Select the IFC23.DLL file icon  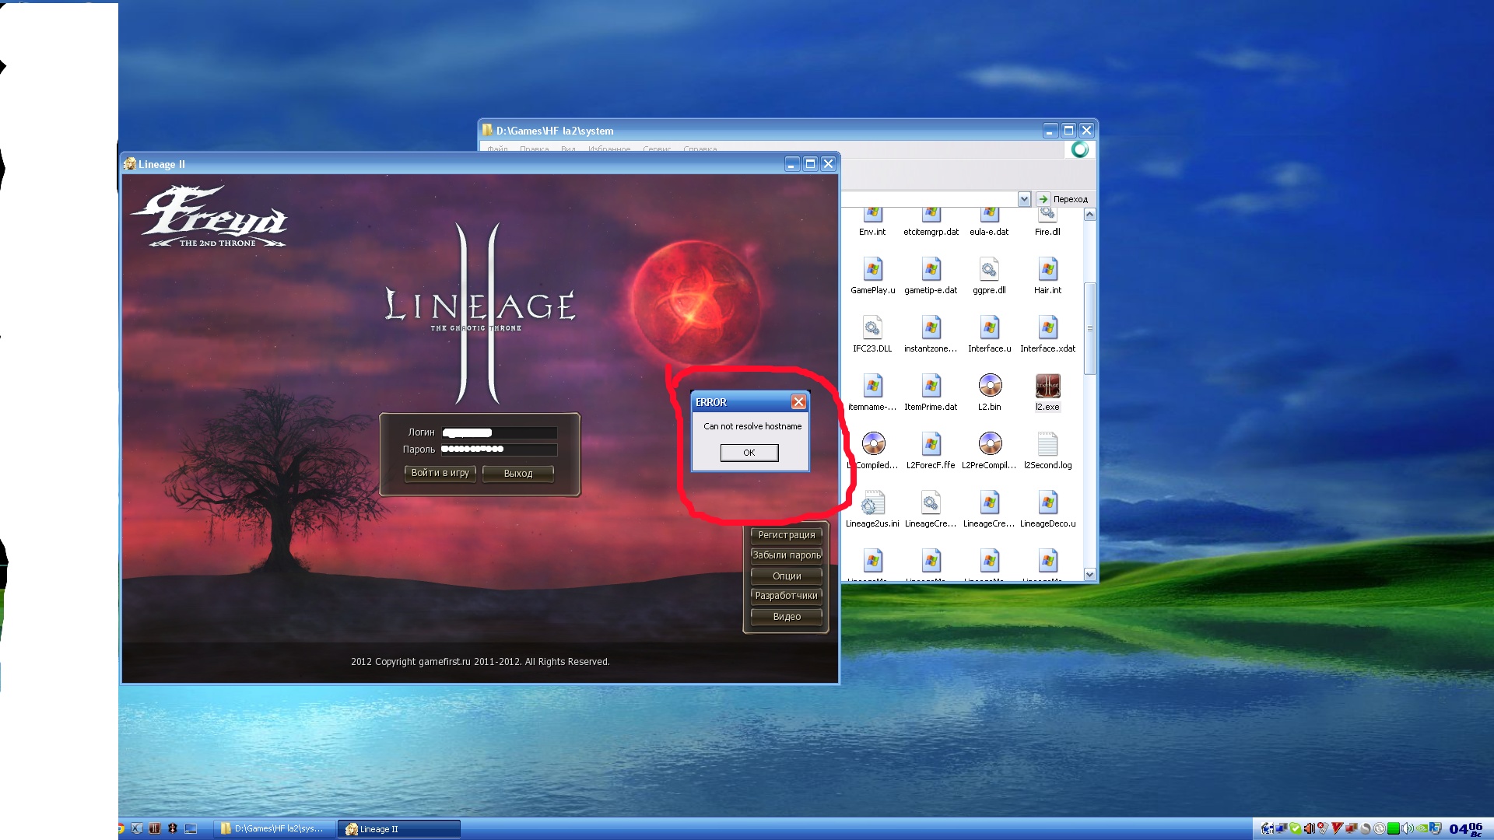[872, 328]
